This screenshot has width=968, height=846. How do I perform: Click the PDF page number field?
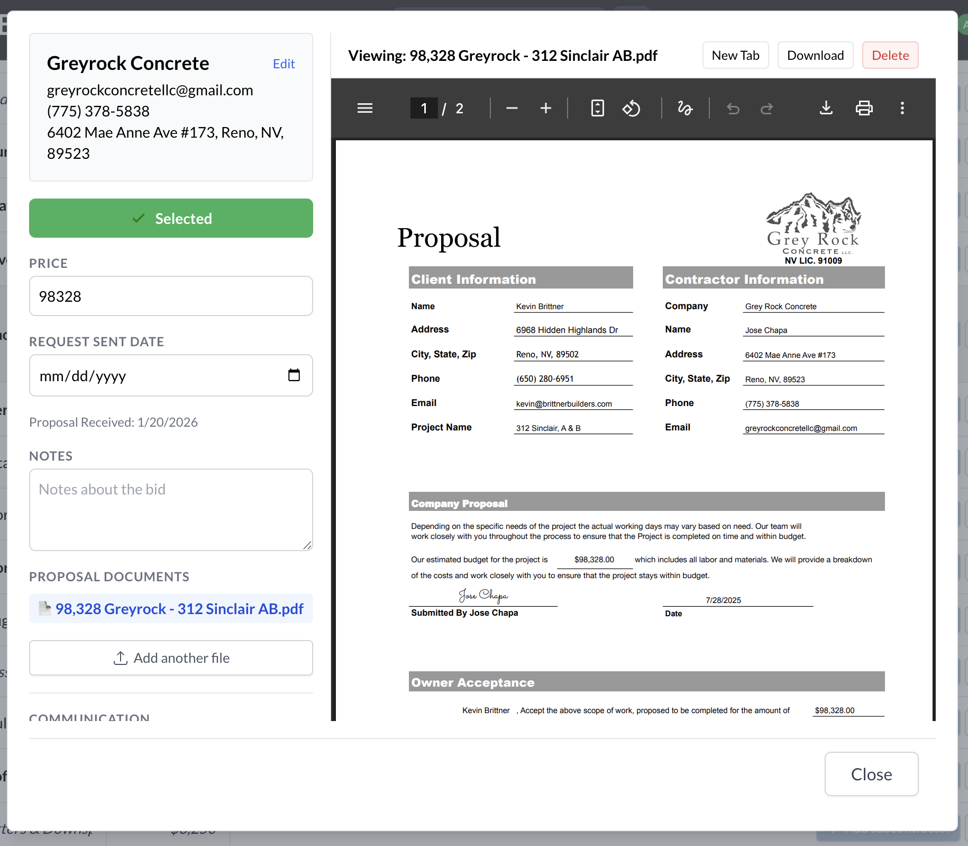[424, 109]
